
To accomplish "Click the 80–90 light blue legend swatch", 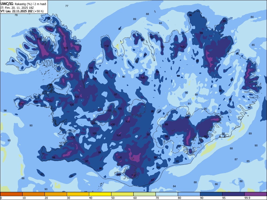I will pyautogui.click(x=189, y=194).
